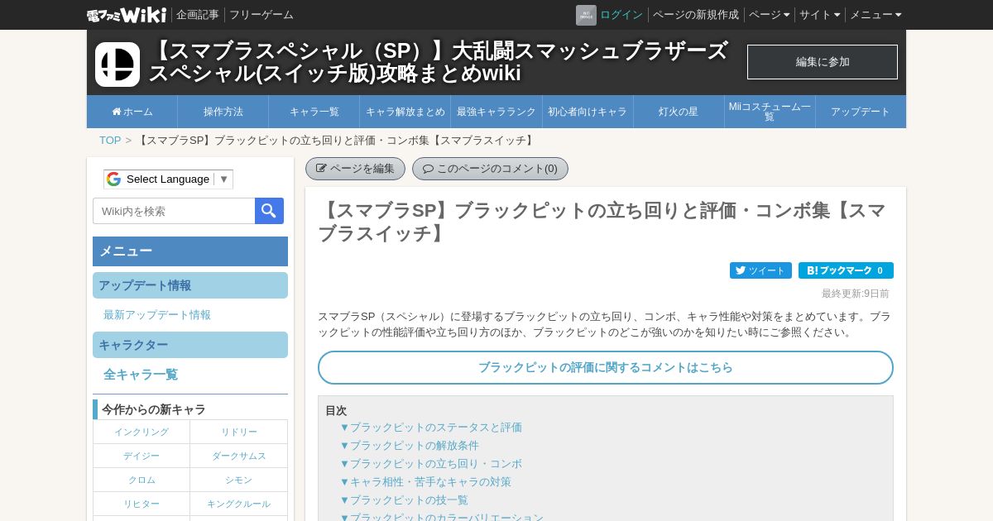Jump to ブラックピットの解放条件 section
Screen dimensions: 993x521
pyautogui.click(x=410, y=446)
